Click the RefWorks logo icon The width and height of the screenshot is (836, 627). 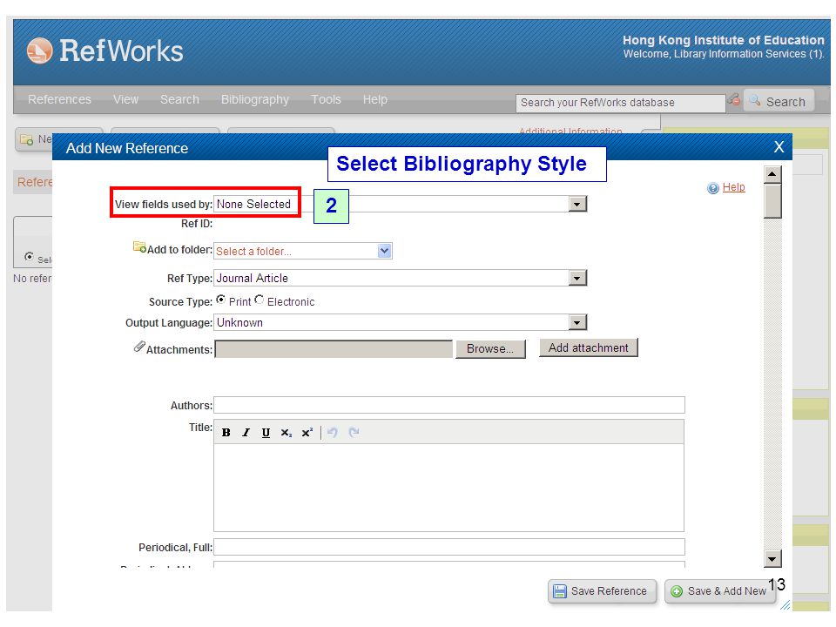[x=39, y=51]
